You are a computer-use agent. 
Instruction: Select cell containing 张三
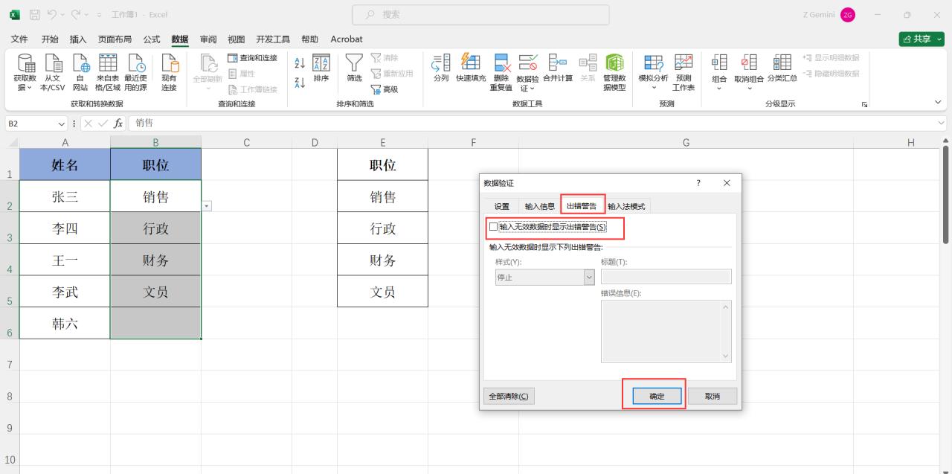pyautogui.click(x=65, y=196)
